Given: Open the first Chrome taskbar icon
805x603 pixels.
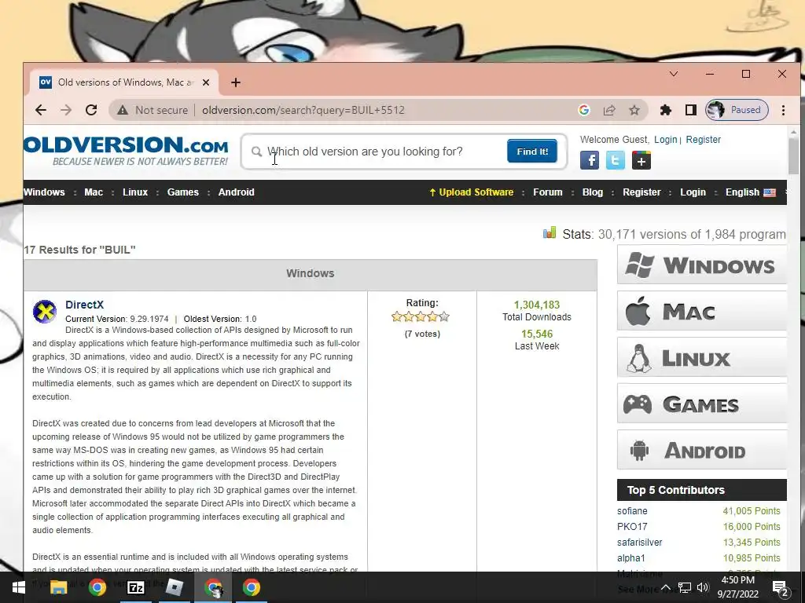Looking at the screenshot, I should pyautogui.click(x=97, y=587).
